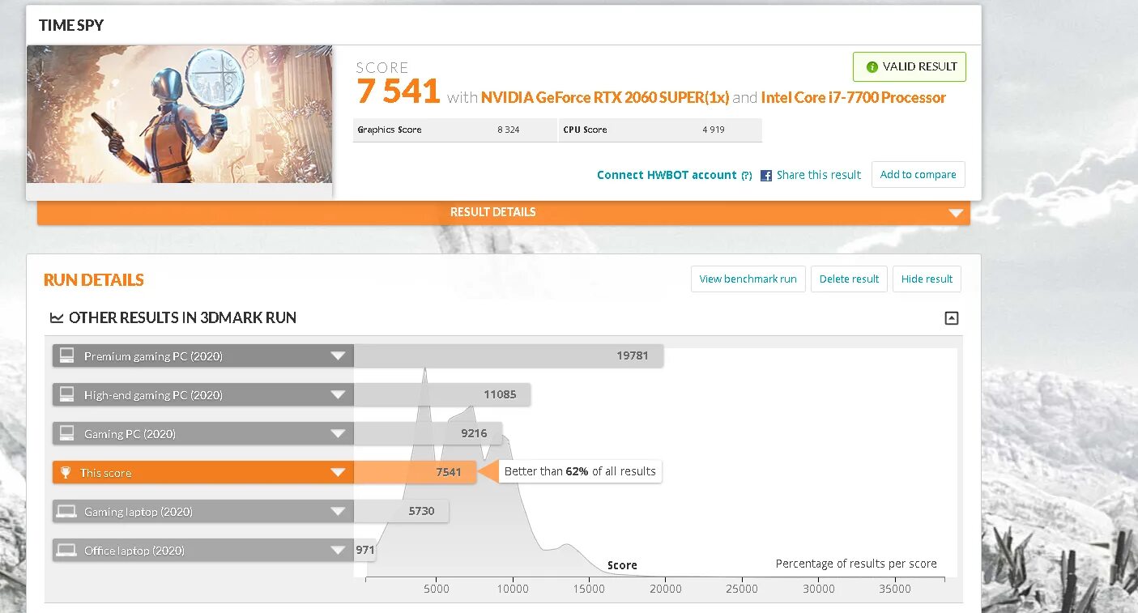Click the CPU score value 4 919

pos(714,130)
